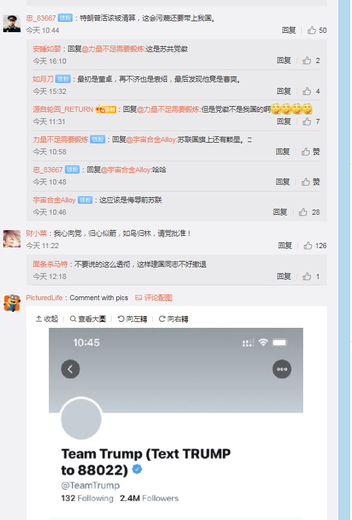Open 源自轮回_RETURN's profile
Image resolution: width=352 pixels, height=520 pixels.
(63, 109)
